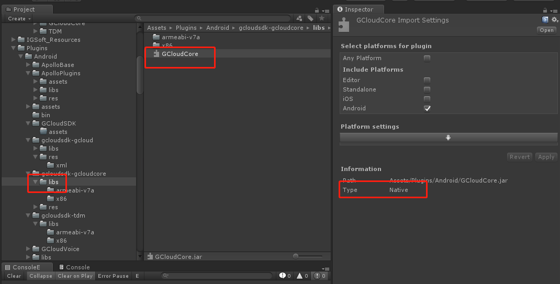560x284 pixels.
Task: Switch to the Console tab
Action: pyautogui.click(x=74, y=267)
